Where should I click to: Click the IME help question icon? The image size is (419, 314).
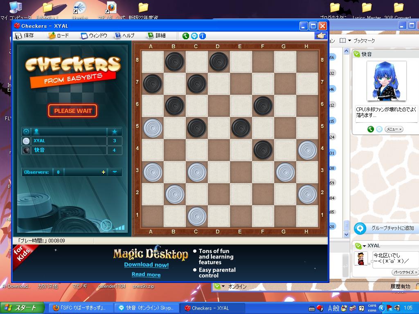(x=361, y=308)
